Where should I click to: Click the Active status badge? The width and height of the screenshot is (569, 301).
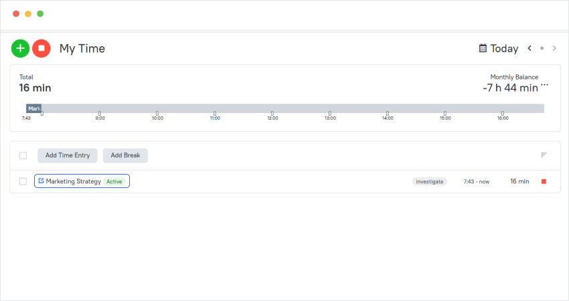click(114, 181)
